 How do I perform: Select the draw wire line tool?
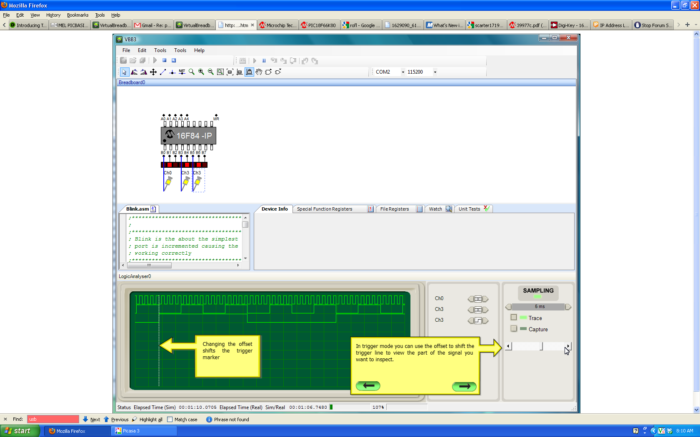[x=163, y=72]
